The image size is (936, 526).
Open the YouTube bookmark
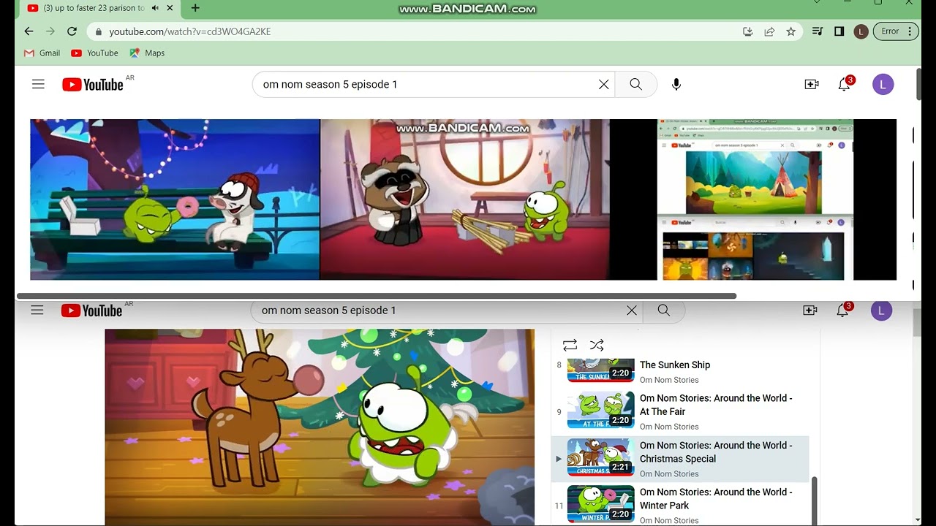coord(94,53)
